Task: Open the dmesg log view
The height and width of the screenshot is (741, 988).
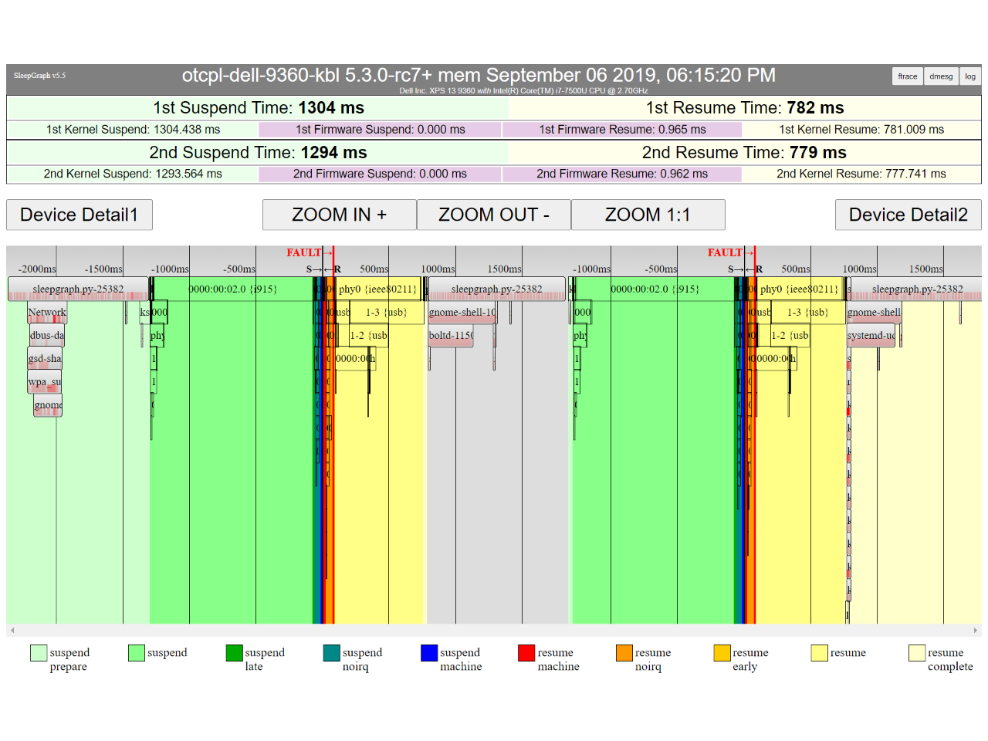Action: pyautogui.click(x=941, y=76)
